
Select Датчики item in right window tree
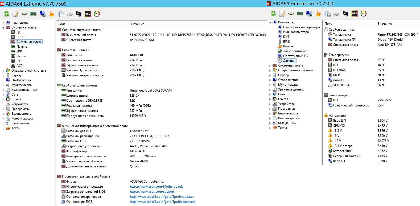(289, 61)
